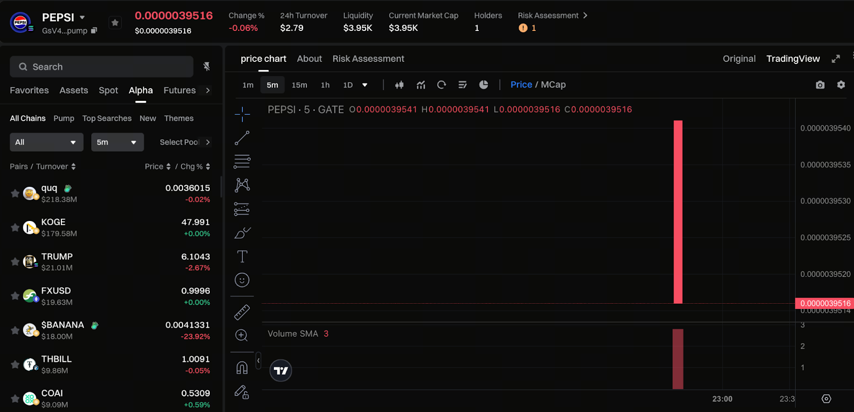This screenshot has height=412, width=854.
Task: Toggle favorite star for TRUMP pair
Action: click(x=15, y=262)
